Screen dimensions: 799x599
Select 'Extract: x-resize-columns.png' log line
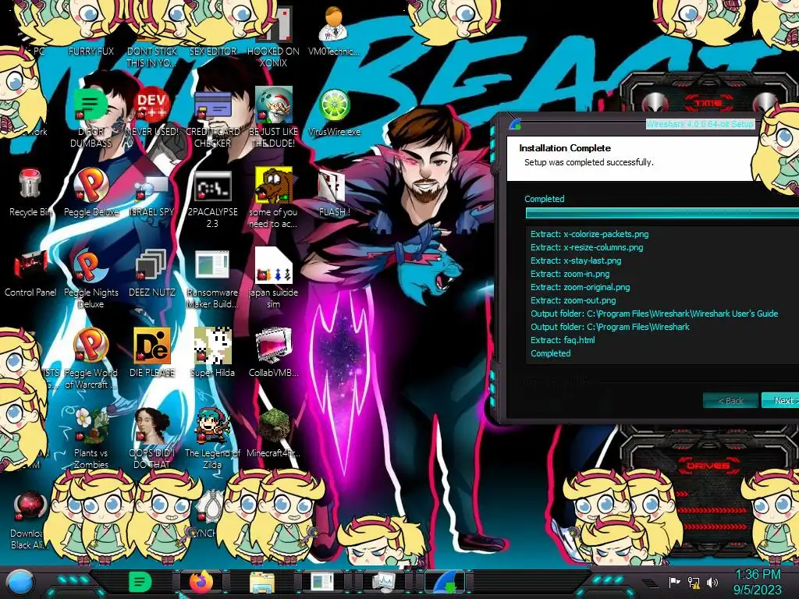[x=587, y=247]
